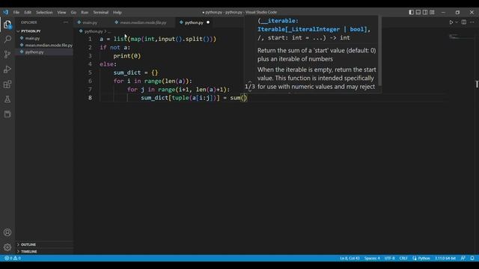Open the File menu
The height and width of the screenshot is (269, 479).
tap(16, 12)
